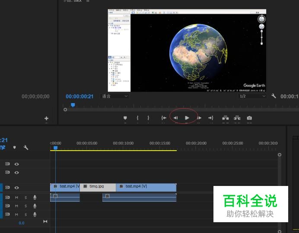Toggle sync lock on the top video track

coord(7,164)
